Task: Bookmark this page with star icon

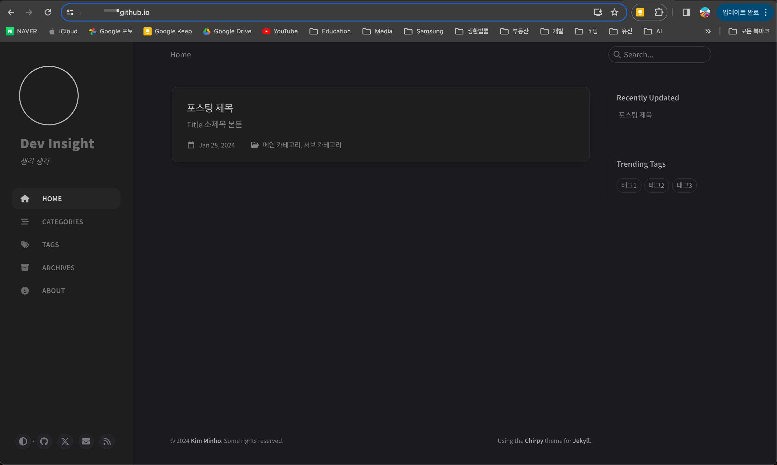Action: 614,12
